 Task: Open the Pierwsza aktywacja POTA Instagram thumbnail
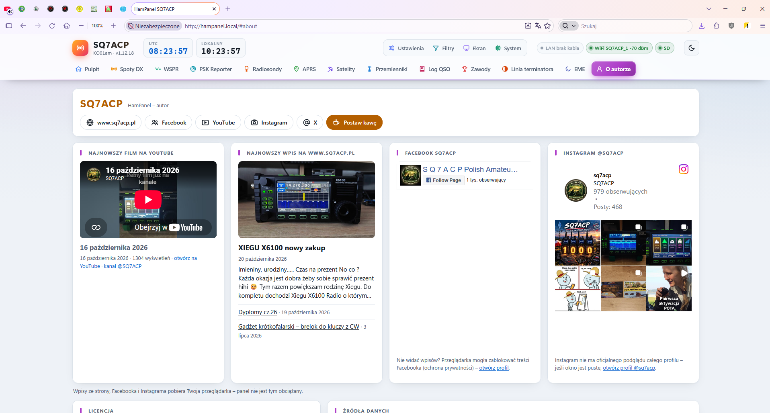669,288
